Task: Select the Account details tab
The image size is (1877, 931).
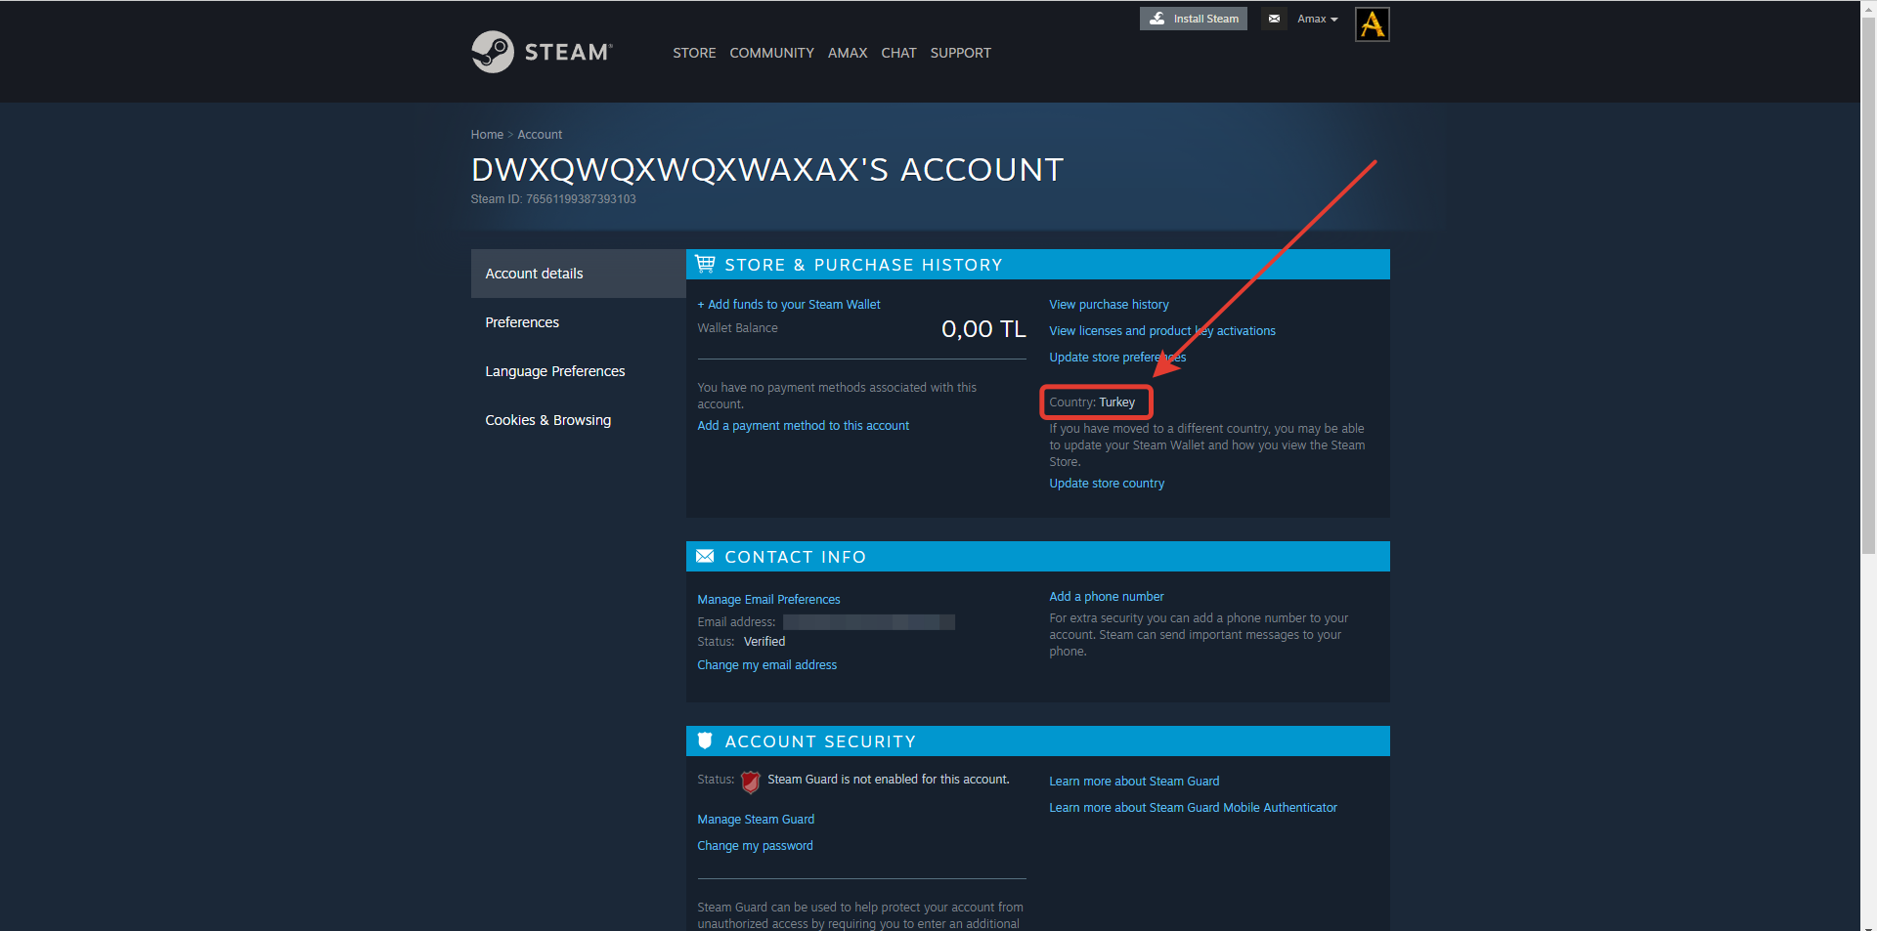Action: coord(579,274)
